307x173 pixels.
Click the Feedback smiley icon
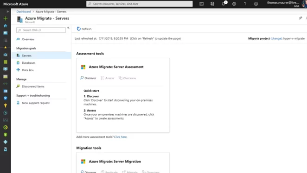256,4
